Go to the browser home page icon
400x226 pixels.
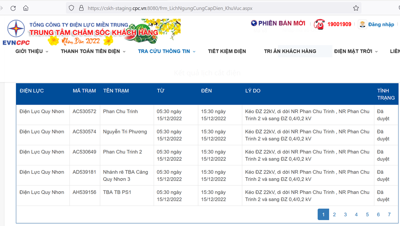pyautogui.click(x=26, y=8)
